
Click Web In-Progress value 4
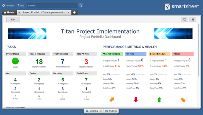15,80
